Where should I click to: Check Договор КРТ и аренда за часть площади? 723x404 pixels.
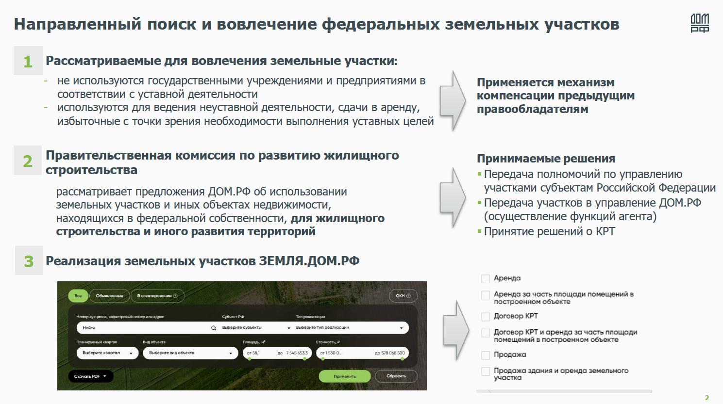tap(486, 333)
